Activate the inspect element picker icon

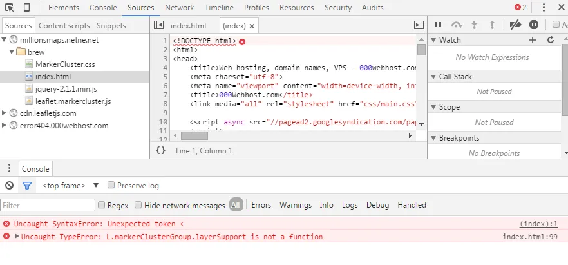click(x=10, y=7)
